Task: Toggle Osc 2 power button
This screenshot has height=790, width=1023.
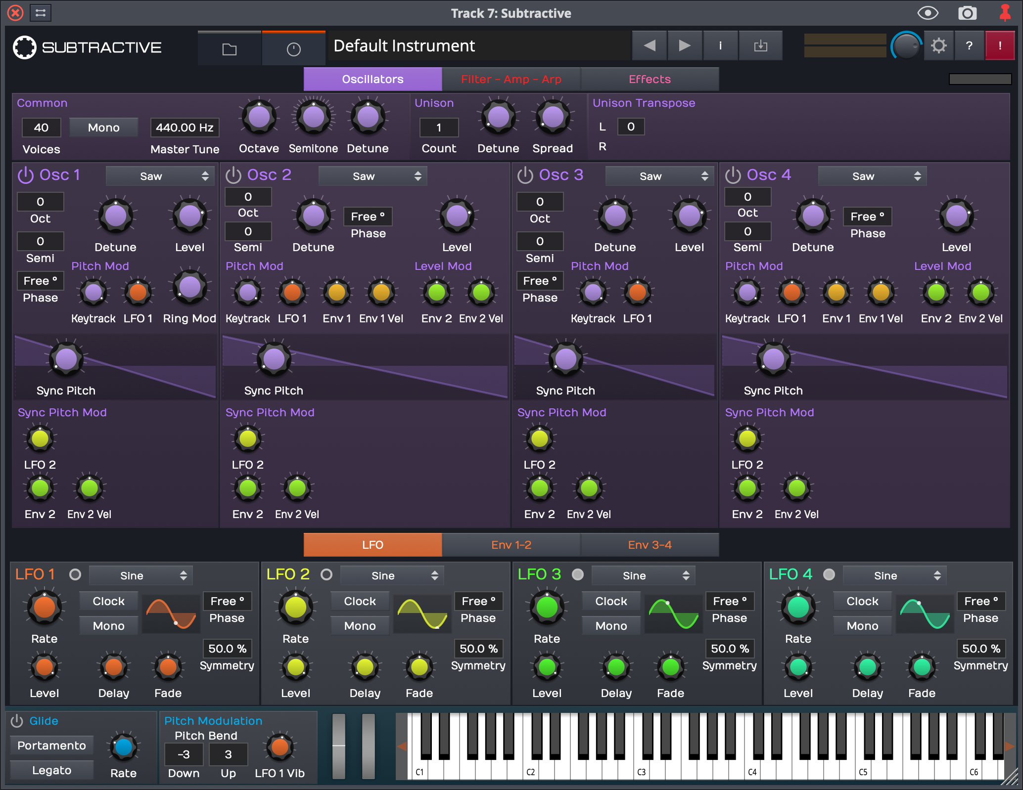Action: point(233,175)
